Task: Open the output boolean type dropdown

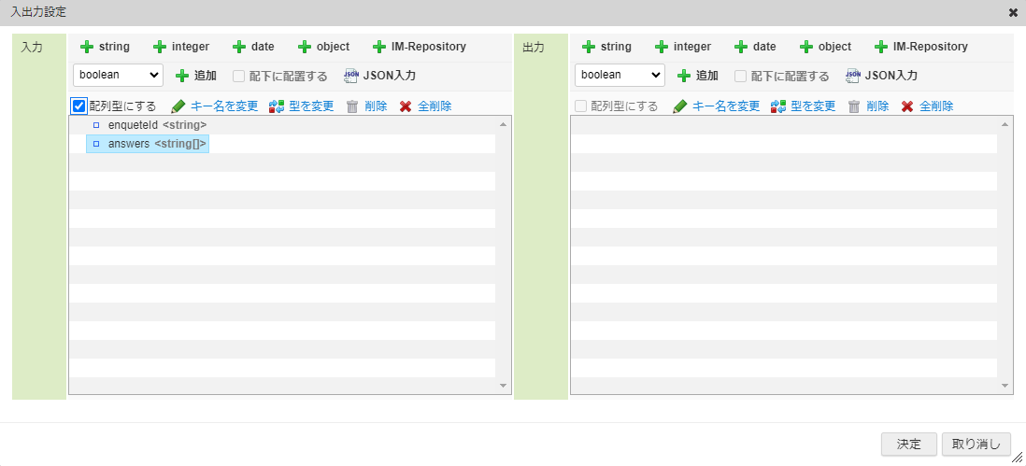Action: coord(620,75)
